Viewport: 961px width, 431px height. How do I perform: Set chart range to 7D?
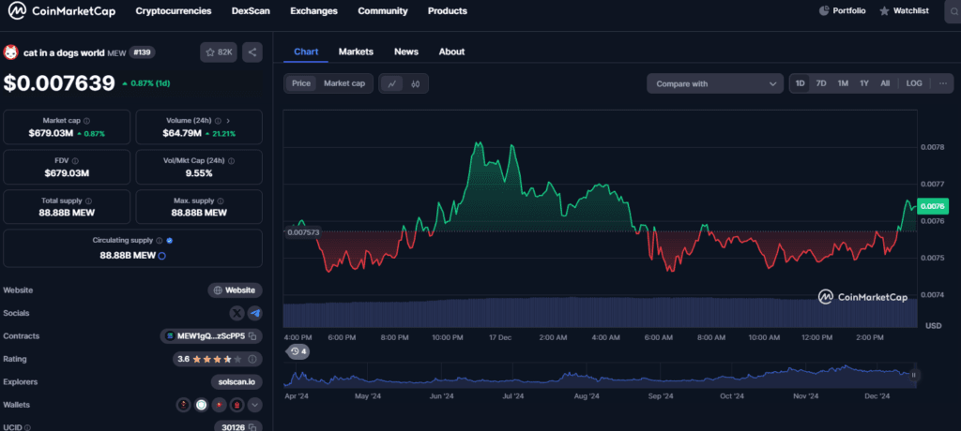coord(821,84)
